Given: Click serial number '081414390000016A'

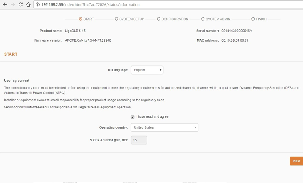Looking at the screenshot, I should [x=237, y=31].
